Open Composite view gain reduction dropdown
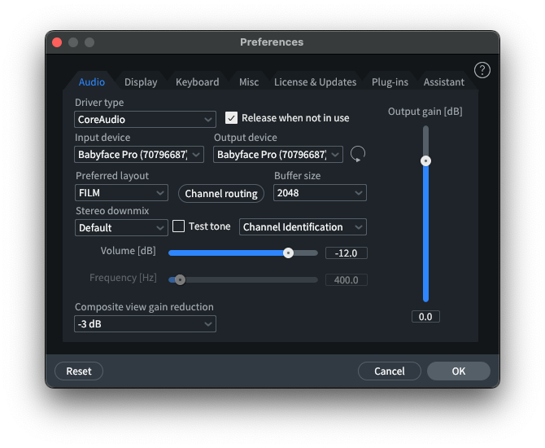This screenshot has width=545, height=448. [x=145, y=323]
